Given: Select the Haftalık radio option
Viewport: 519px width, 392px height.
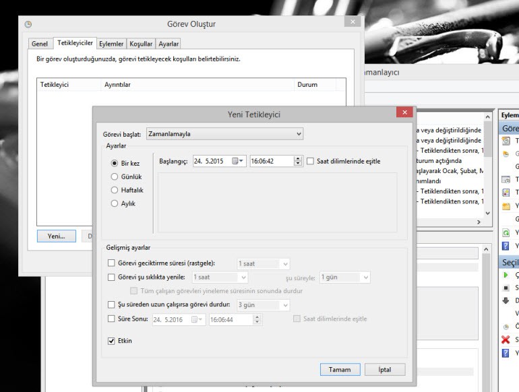Looking at the screenshot, I should point(115,190).
